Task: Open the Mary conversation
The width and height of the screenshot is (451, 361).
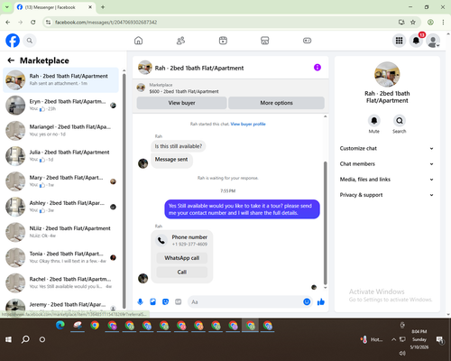Action: 60,181
